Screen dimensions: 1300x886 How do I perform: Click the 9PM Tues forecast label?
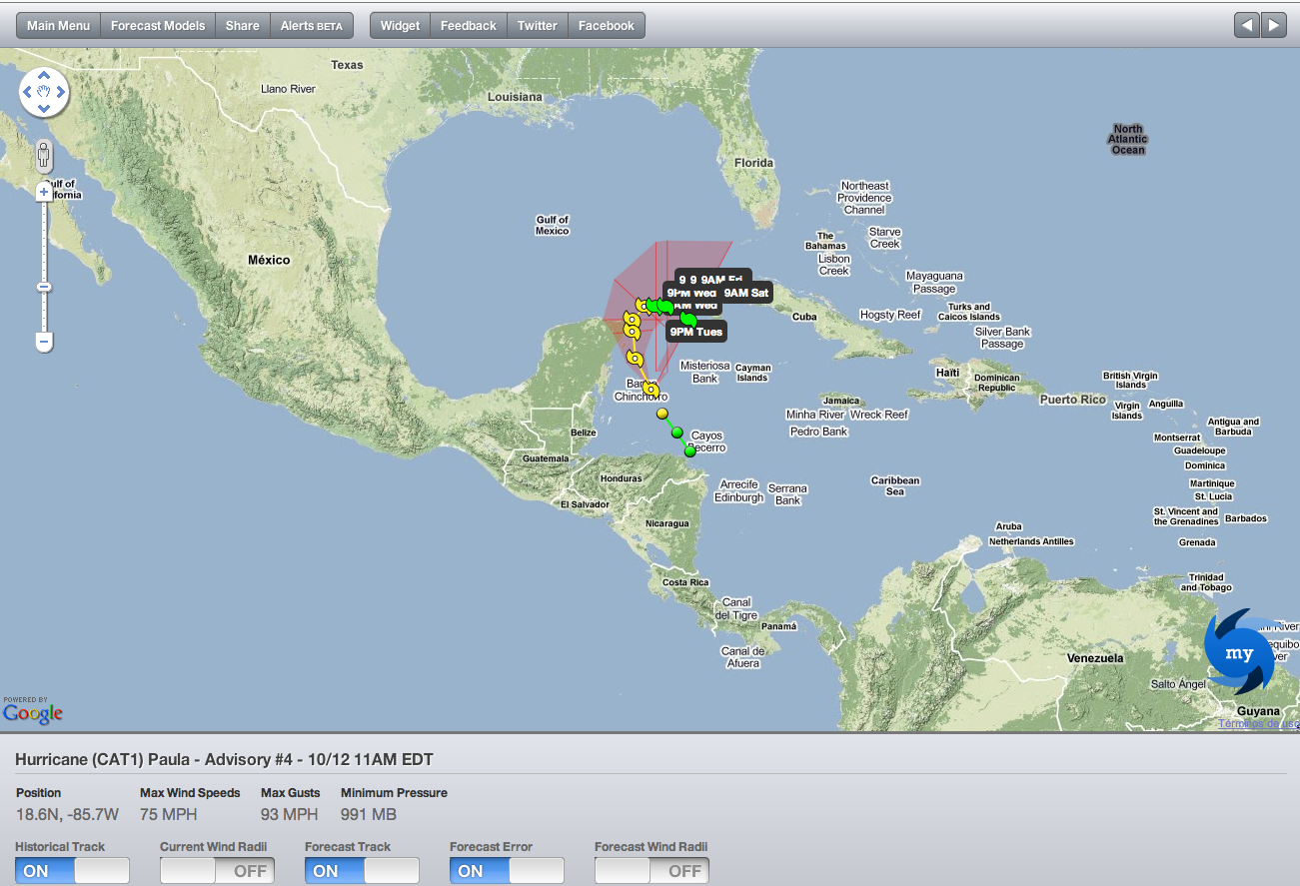coord(695,332)
